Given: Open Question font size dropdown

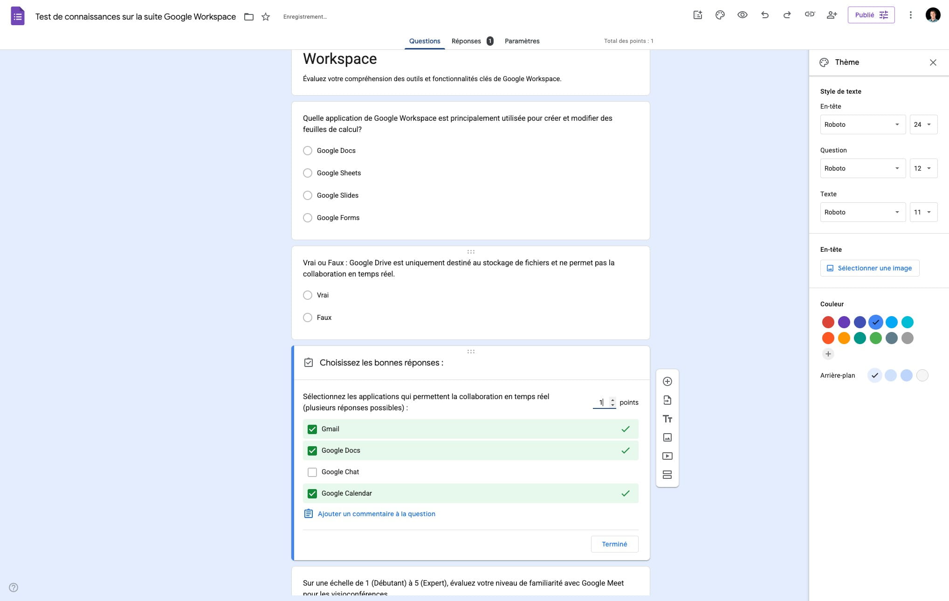Looking at the screenshot, I should coord(923,168).
